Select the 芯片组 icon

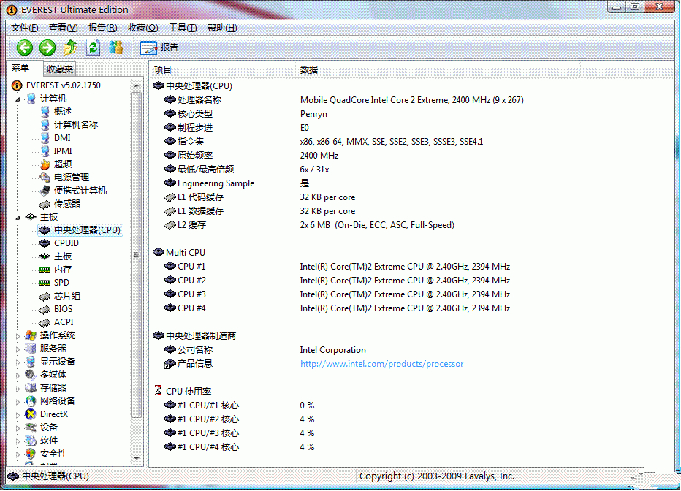pyautogui.click(x=45, y=296)
